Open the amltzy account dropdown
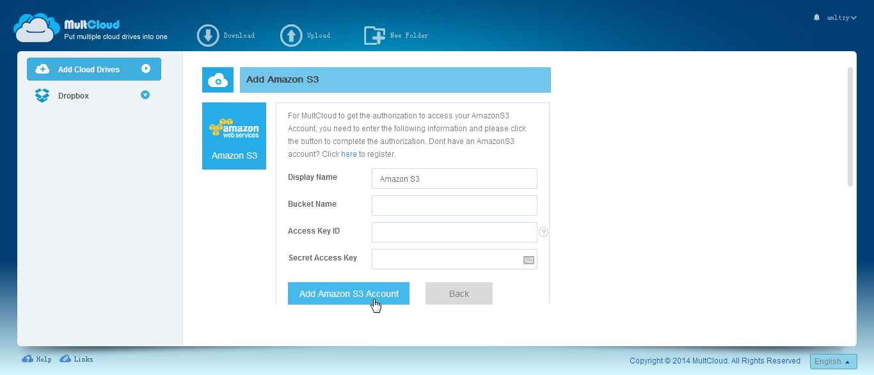Viewport: 874px width, 375px height. (x=841, y=18)
